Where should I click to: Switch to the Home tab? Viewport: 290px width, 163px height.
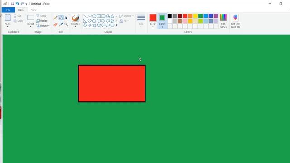[x=21, y=10]
